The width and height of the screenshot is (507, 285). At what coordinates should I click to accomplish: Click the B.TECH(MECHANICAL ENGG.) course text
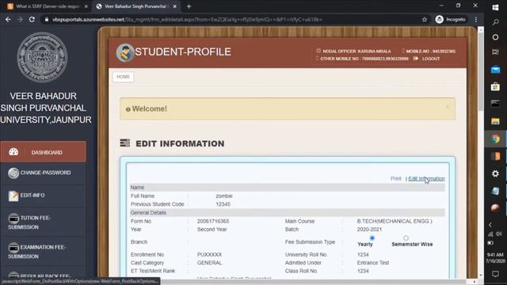tap(395, 221)
